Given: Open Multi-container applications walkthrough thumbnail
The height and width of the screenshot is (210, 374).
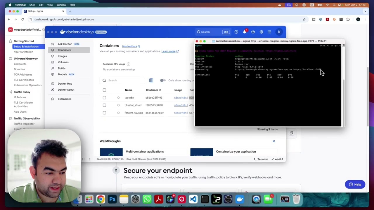Looking at the screenshot, I should point(111,152).
